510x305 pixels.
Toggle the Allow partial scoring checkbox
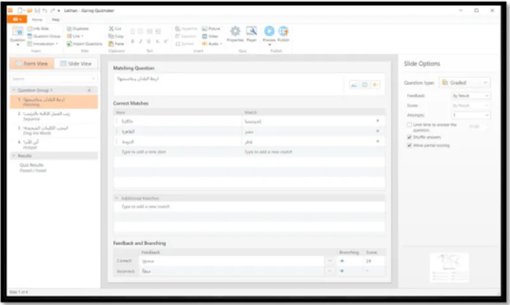click(x=410, y=146)
